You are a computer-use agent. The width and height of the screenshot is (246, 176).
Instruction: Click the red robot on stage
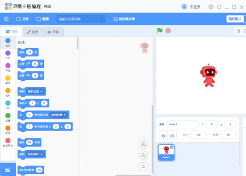pos(208,75)
